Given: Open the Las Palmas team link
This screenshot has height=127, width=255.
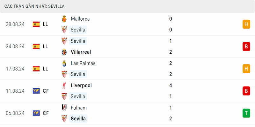Looking at the screenshot, I should [x=83, y=63].
